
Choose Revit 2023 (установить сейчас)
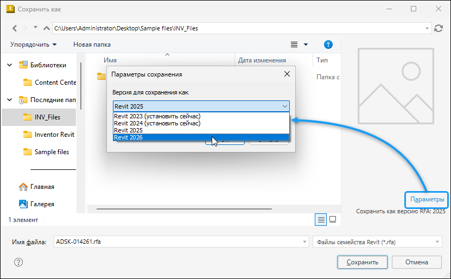click(201, 116)
